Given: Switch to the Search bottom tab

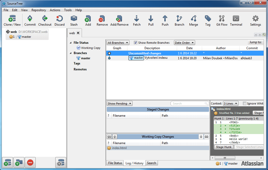Looking at the screenshot, I should click(x=151, y=163).
